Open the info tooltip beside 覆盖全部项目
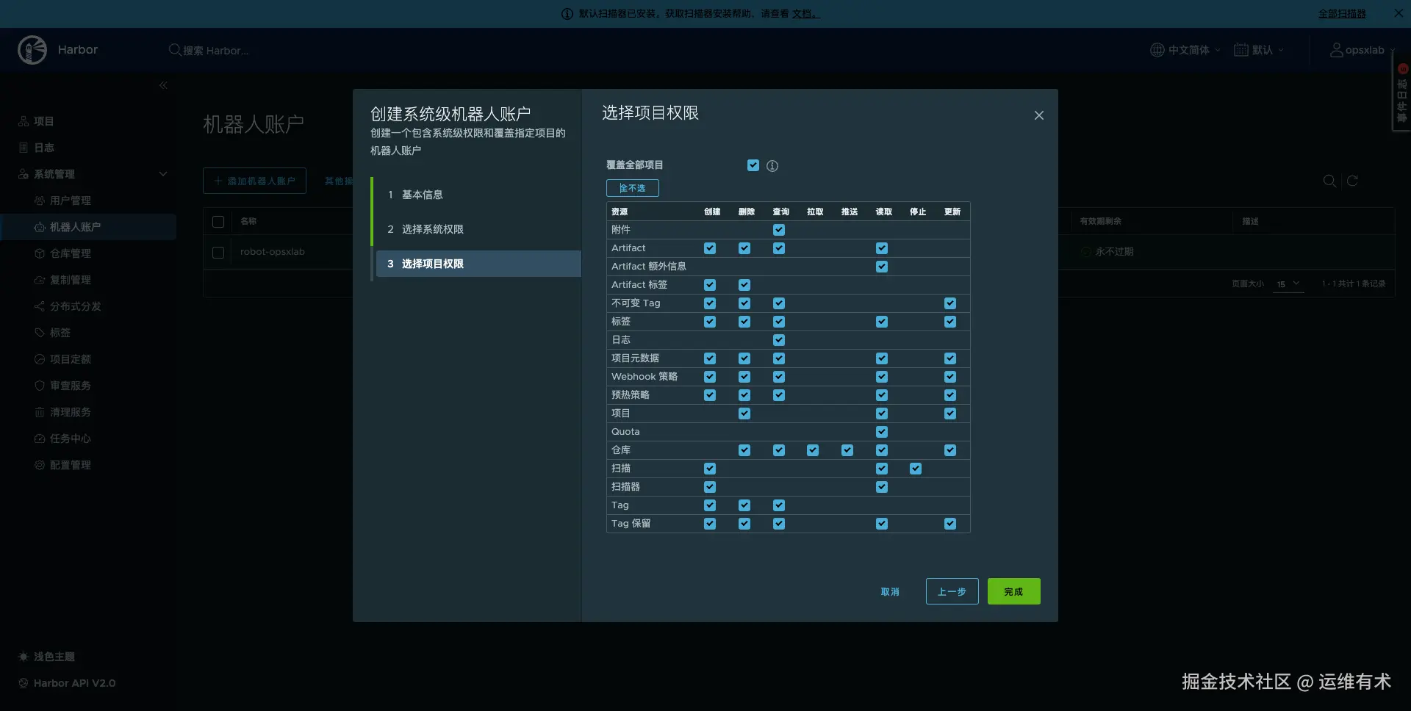The image size is (1411, 711). pyautogui.click(x=772, y=165)
